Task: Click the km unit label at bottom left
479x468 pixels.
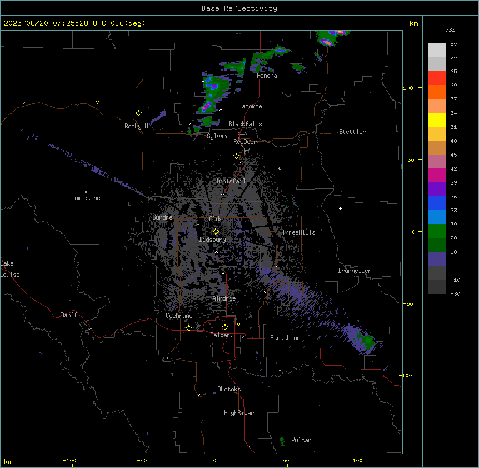Action: (x=8, y=461)
